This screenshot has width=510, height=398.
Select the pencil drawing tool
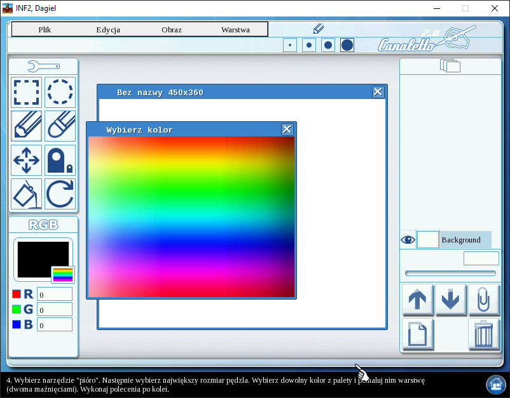point(26,126)
